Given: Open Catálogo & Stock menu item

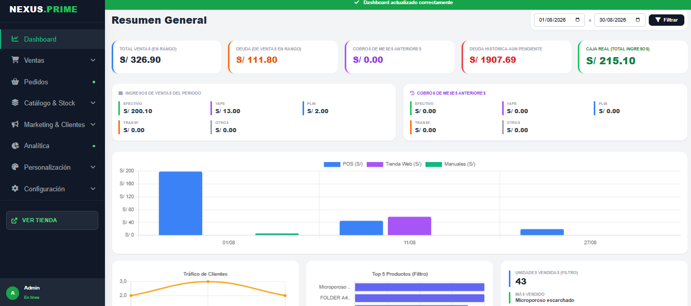Looking at the screenshot, I should (52, 103).
